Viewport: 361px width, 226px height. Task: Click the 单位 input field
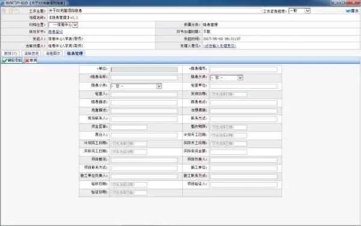pos(144,69)
